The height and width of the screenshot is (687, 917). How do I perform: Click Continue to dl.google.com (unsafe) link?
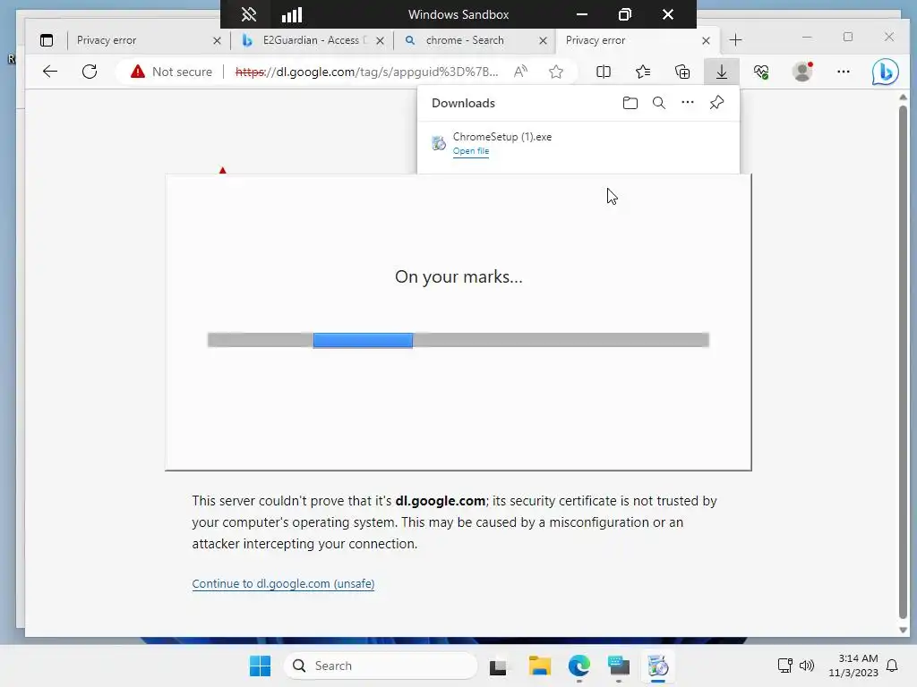coord(283,583)
